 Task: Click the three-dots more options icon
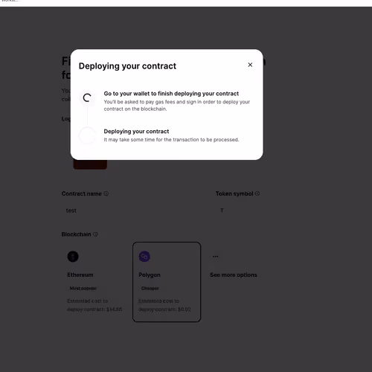pos(216,257)
